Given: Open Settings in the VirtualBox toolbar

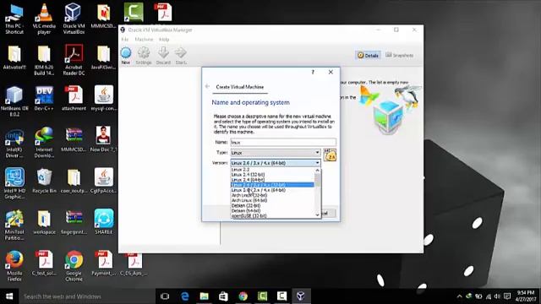Looking at the screenshot, I should pos(144,56).
